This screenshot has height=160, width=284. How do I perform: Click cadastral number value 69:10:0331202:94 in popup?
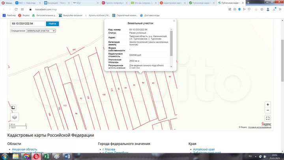tap(138, 29)
